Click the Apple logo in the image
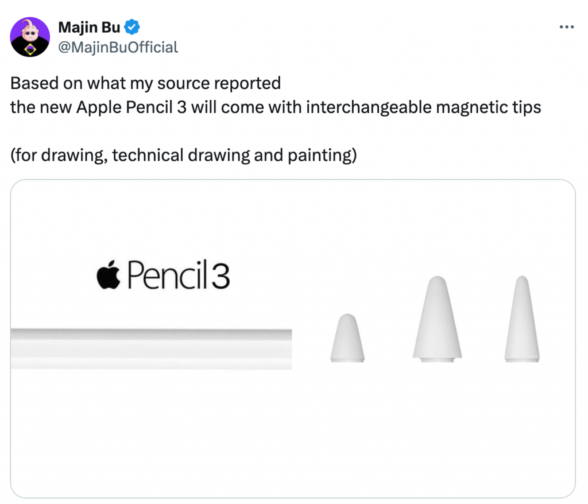Screen dimensions: 588x504 coord(109,276)
